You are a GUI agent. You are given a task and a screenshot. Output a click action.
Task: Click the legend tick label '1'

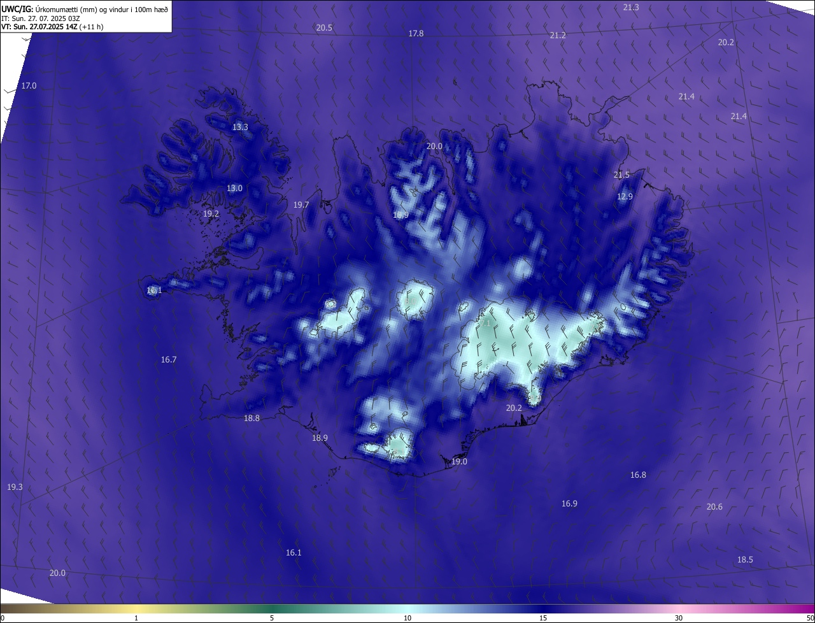point(136,618)
